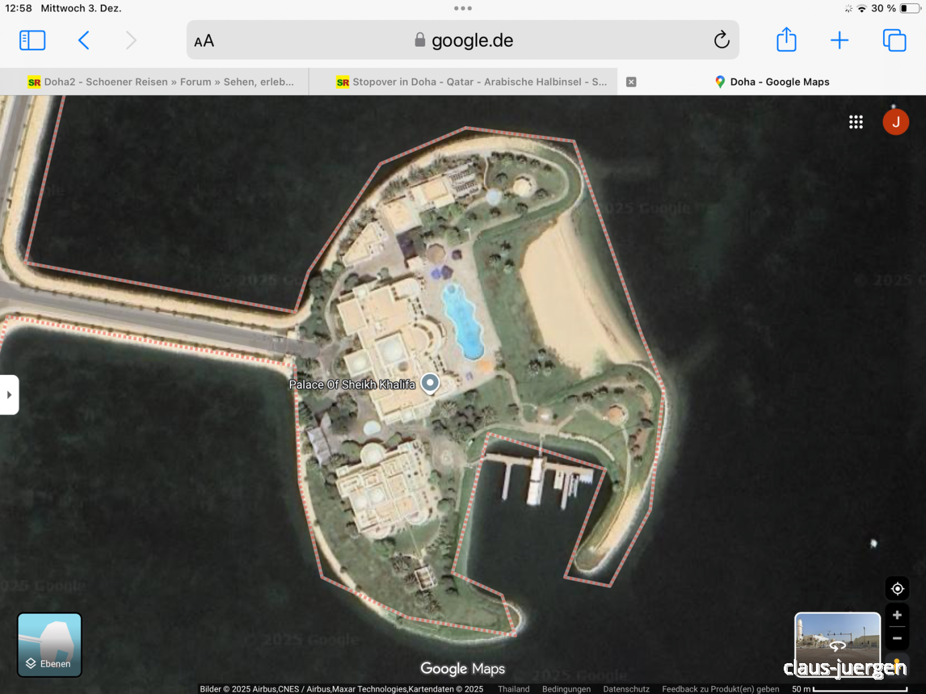Open the Share sheet icon
The height and width of the screenshot is (694, 926).
[786, 40]
